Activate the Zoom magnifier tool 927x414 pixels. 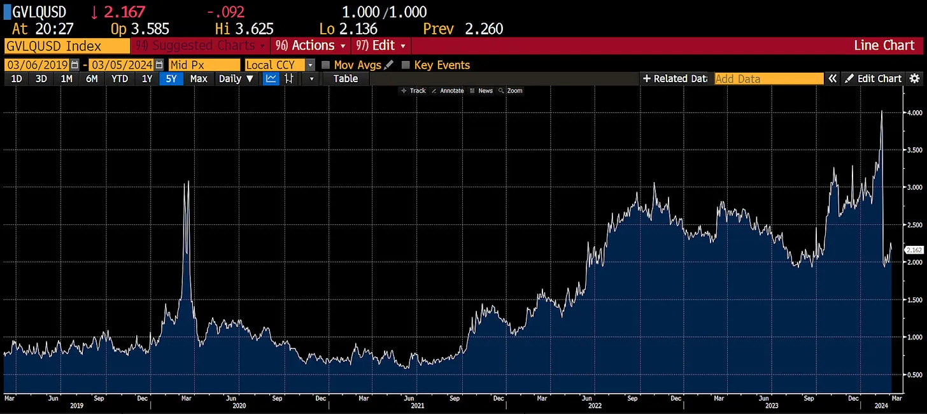click(511, 90)
